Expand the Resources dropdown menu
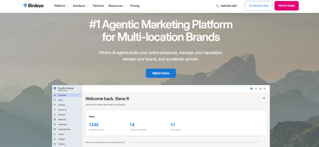 [x=117, y=6]
